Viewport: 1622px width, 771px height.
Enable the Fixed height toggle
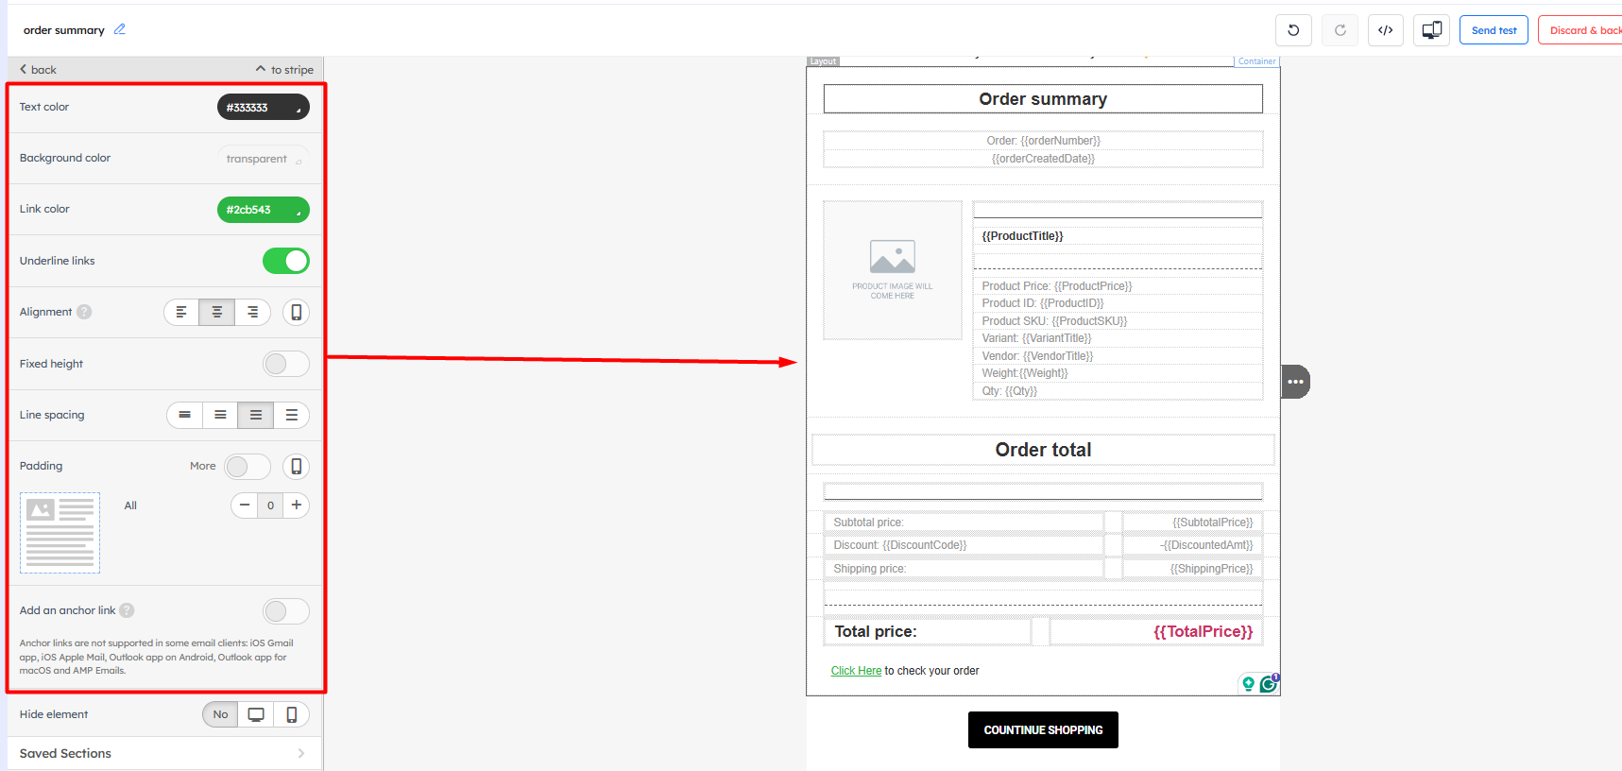(285, 364)
